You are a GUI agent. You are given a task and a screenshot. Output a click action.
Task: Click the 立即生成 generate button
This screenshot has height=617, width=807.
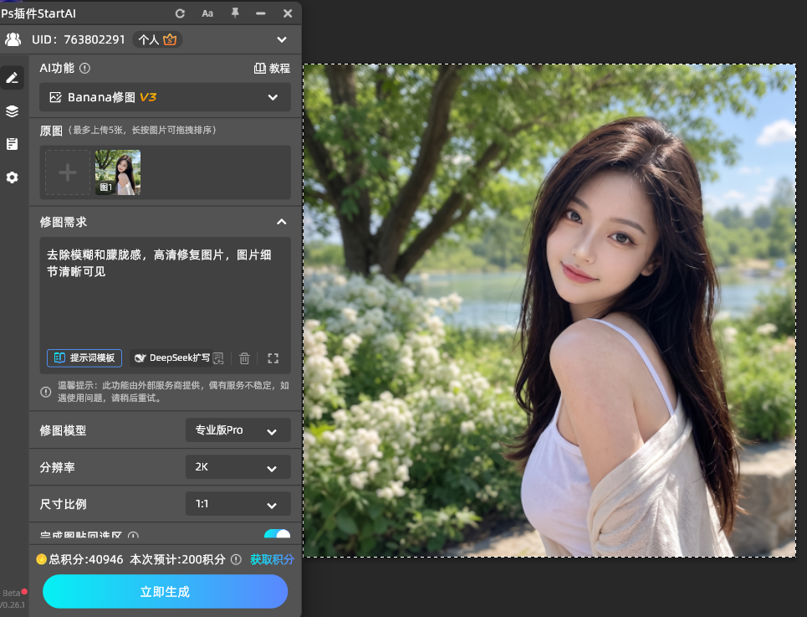click(166, 592)
